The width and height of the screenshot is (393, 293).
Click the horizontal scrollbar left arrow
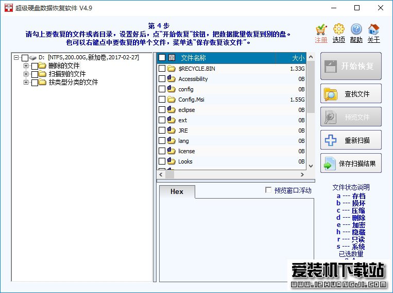tap(161, 174)
